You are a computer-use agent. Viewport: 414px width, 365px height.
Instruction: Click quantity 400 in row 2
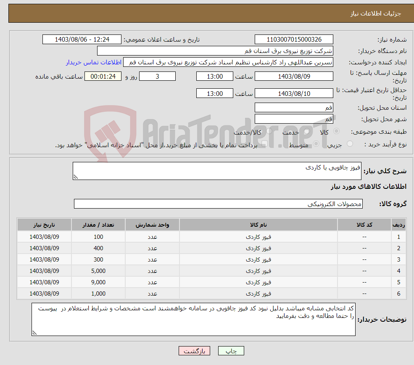[x=98, y=248]
